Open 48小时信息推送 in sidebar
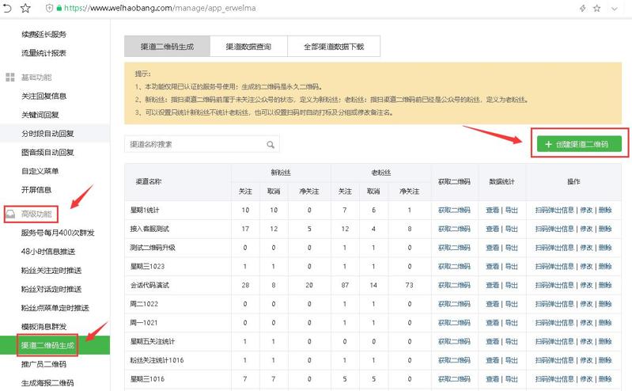Screen dimensions: 632x391 (x=48, y=252)
